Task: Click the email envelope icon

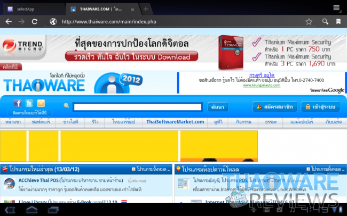Action: coord(41,103)
